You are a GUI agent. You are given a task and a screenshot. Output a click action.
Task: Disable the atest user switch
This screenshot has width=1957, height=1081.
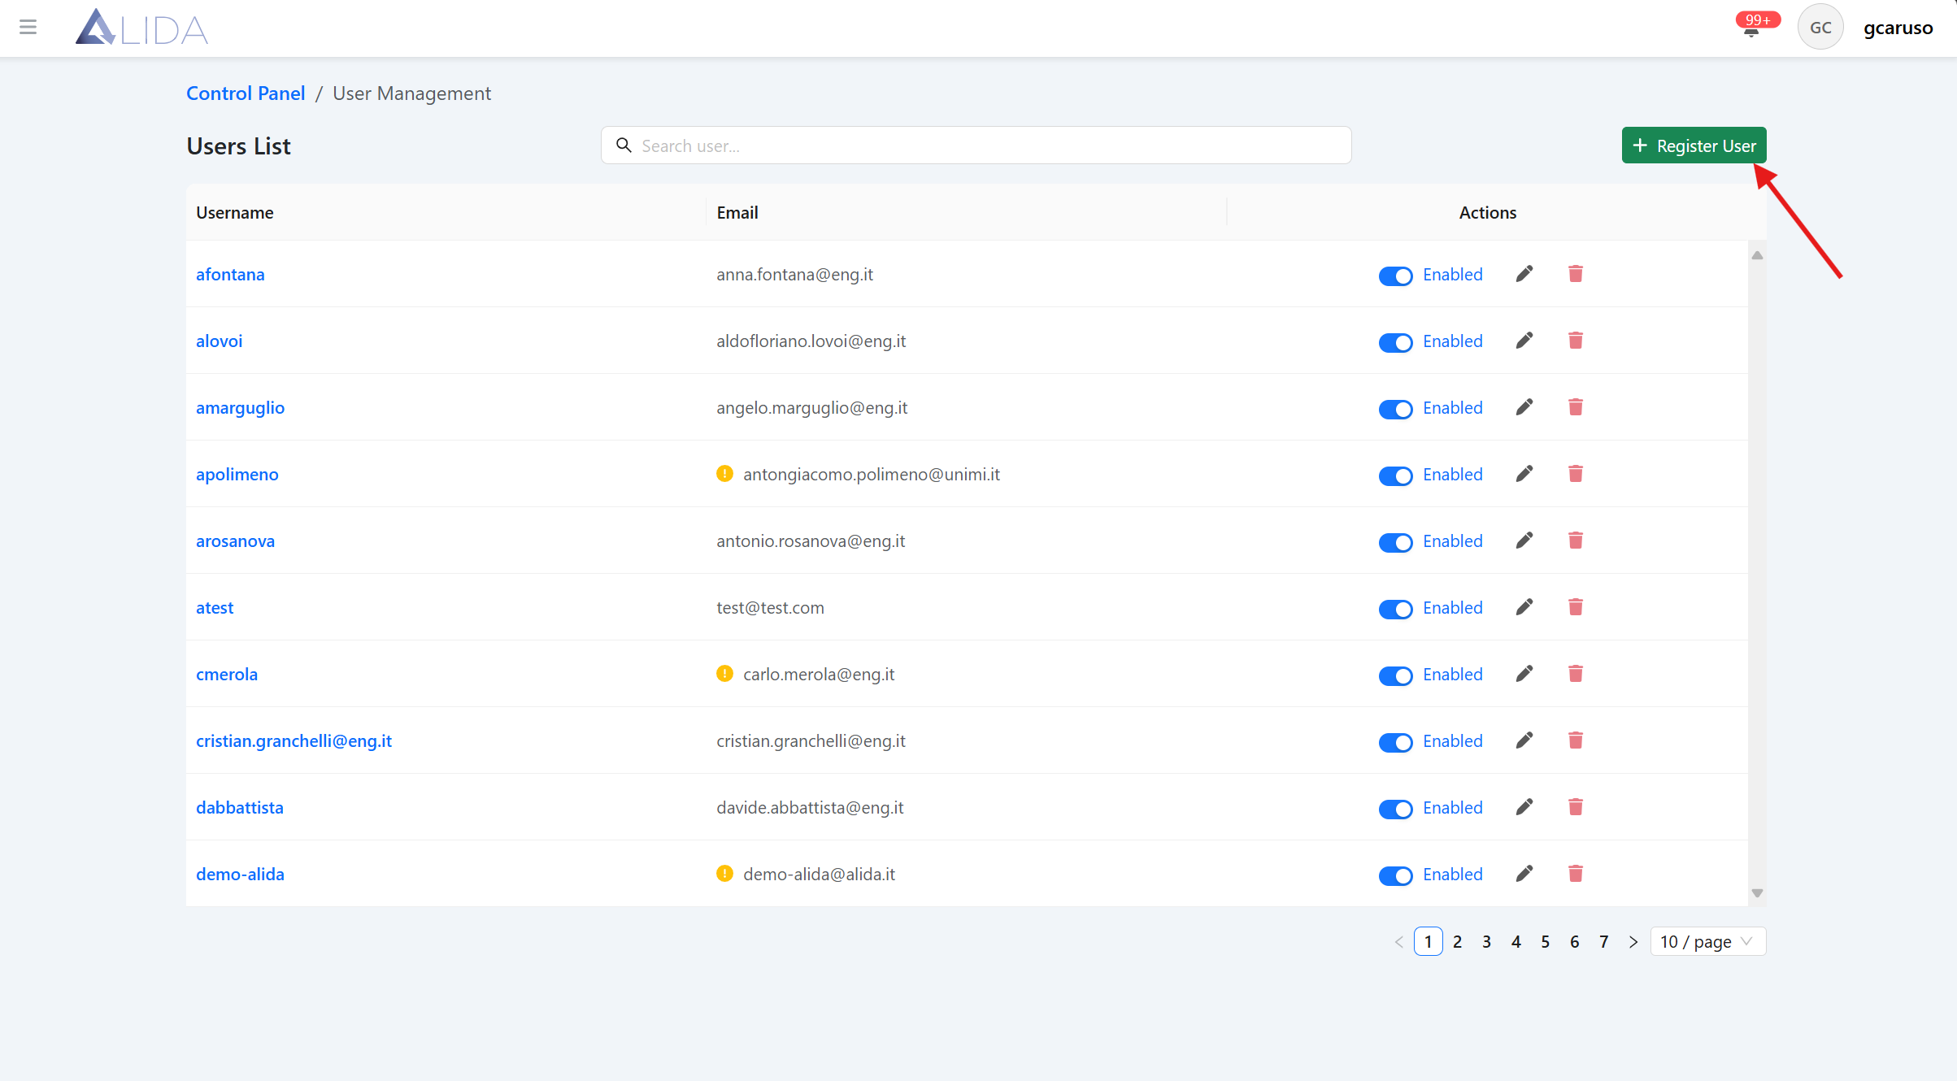1396,610
